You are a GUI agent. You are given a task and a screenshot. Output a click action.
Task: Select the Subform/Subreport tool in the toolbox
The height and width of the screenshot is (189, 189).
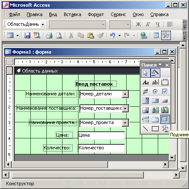tap(165, 119)
